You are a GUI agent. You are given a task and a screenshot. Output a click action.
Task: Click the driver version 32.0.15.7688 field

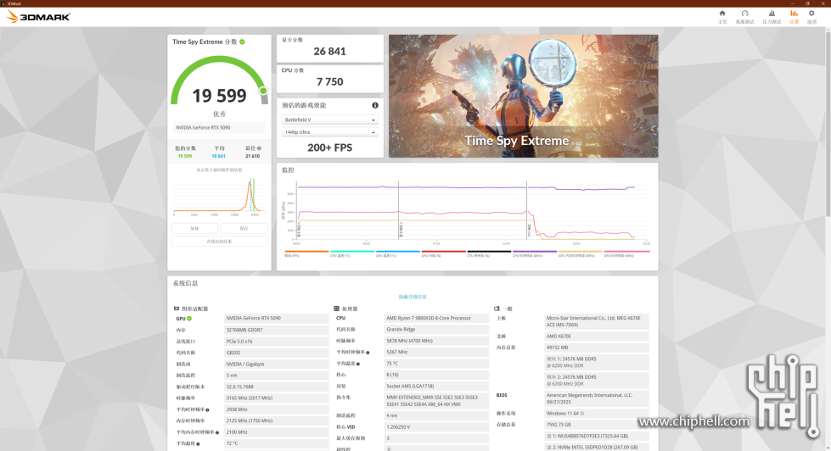pos(276,387)
